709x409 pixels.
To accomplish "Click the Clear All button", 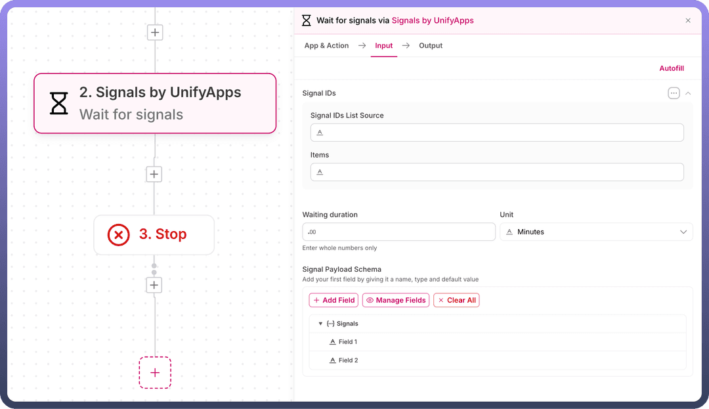I will tap(456, 300).
